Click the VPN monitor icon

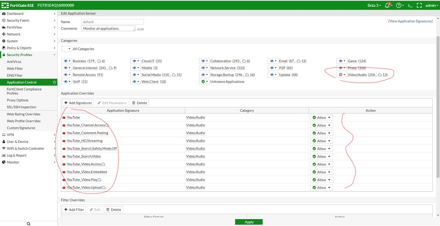click(x=3, y=135)
